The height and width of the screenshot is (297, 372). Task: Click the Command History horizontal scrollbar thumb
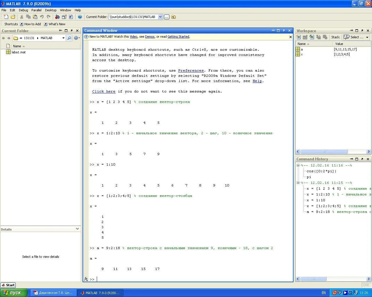314,279
